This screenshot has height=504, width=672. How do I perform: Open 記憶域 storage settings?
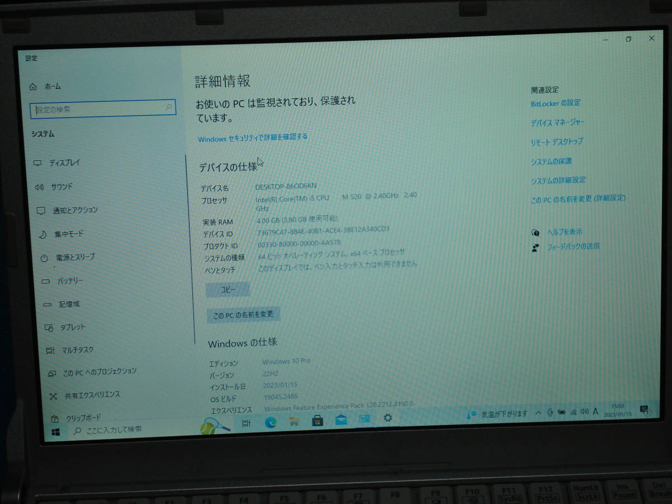(62, 304)
